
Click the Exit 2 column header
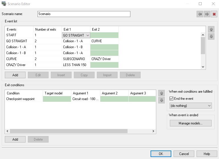tap(104, 29)
